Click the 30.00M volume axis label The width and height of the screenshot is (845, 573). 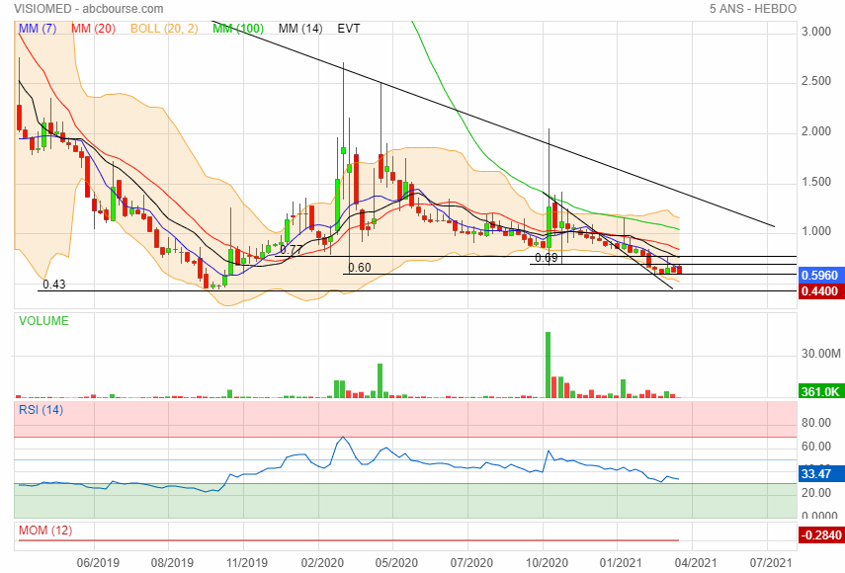coord(820,354)
